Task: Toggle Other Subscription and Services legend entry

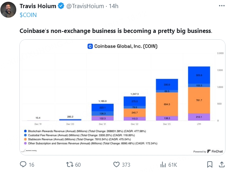Action: coord(90,143)
